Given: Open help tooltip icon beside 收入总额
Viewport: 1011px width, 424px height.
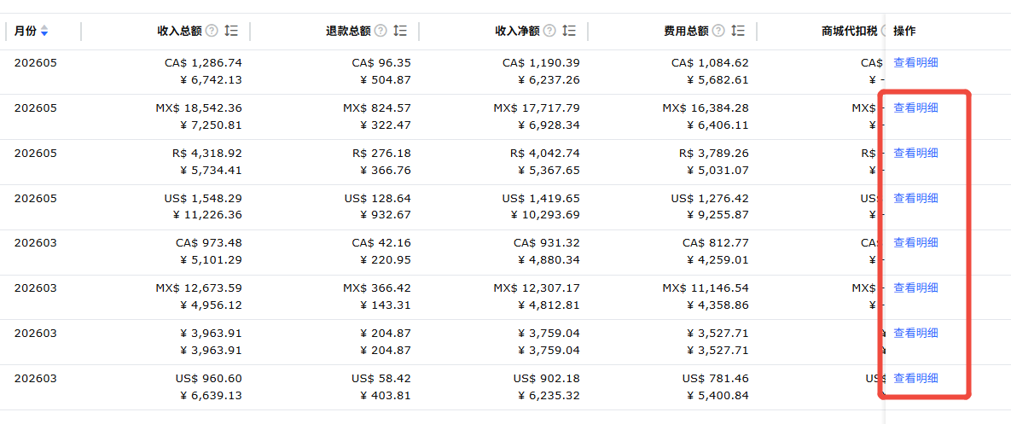Looking at the screenshot, I should 212,31.
